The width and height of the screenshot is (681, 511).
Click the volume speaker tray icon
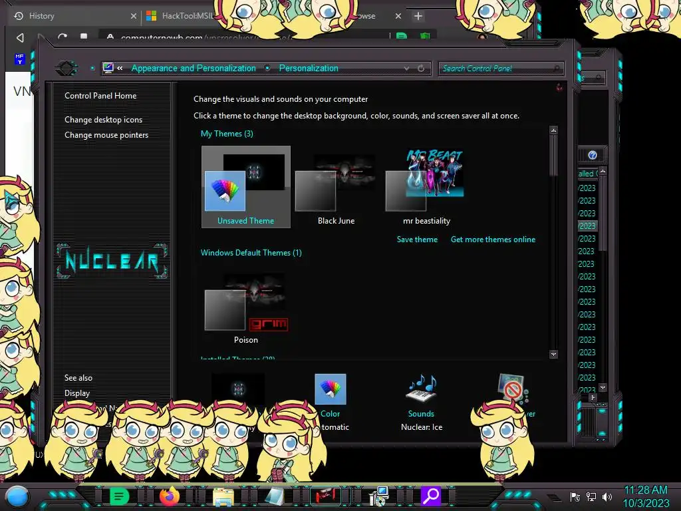pyautogui.click(x=607, y=496)
